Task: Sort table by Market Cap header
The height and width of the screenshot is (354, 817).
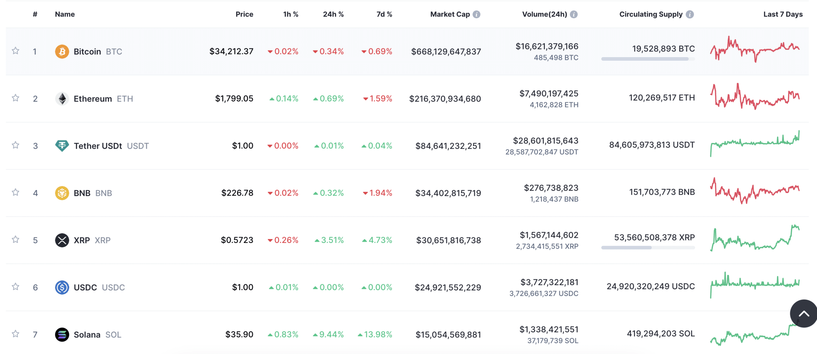Action: point(450,14)
